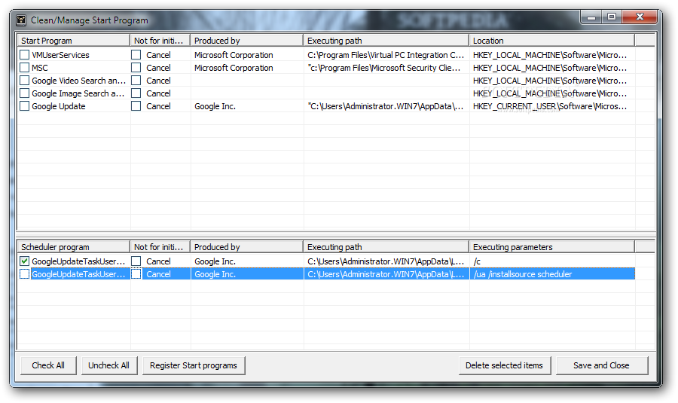The height and width of the screenshot is (403, 678).
Task: Select the Google Update row name
Action: pyautogui.click(x=58, y=106)
